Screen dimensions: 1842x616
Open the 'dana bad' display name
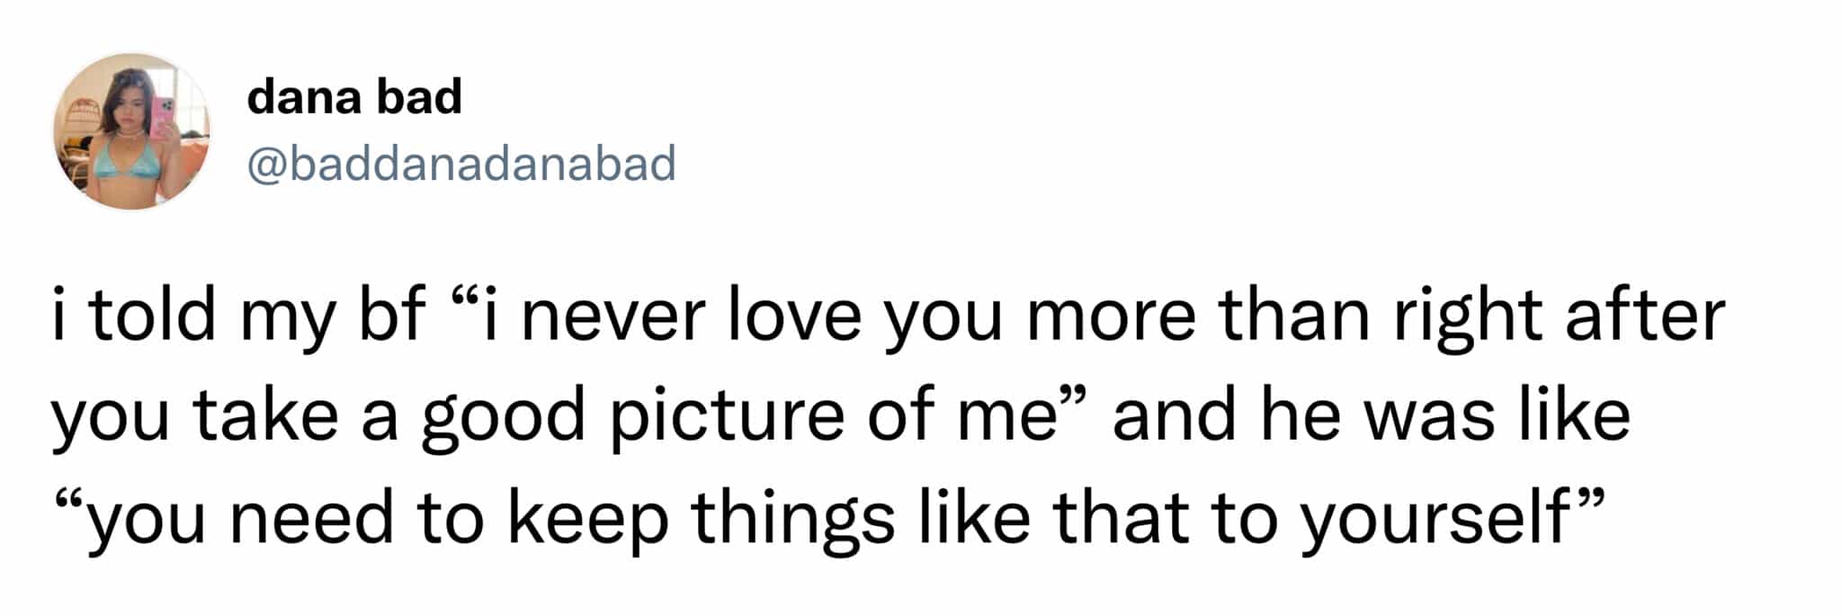coord(354,97)
